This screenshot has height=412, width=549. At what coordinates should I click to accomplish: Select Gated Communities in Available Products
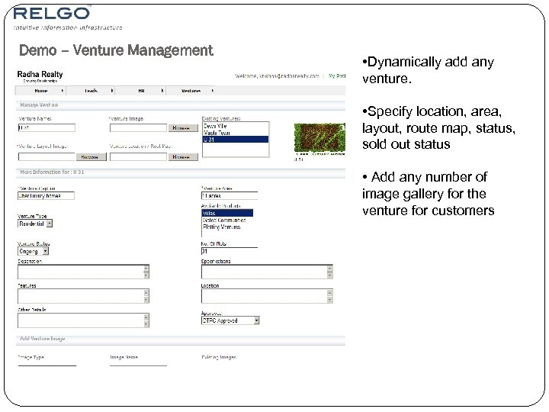pos(227,220)
